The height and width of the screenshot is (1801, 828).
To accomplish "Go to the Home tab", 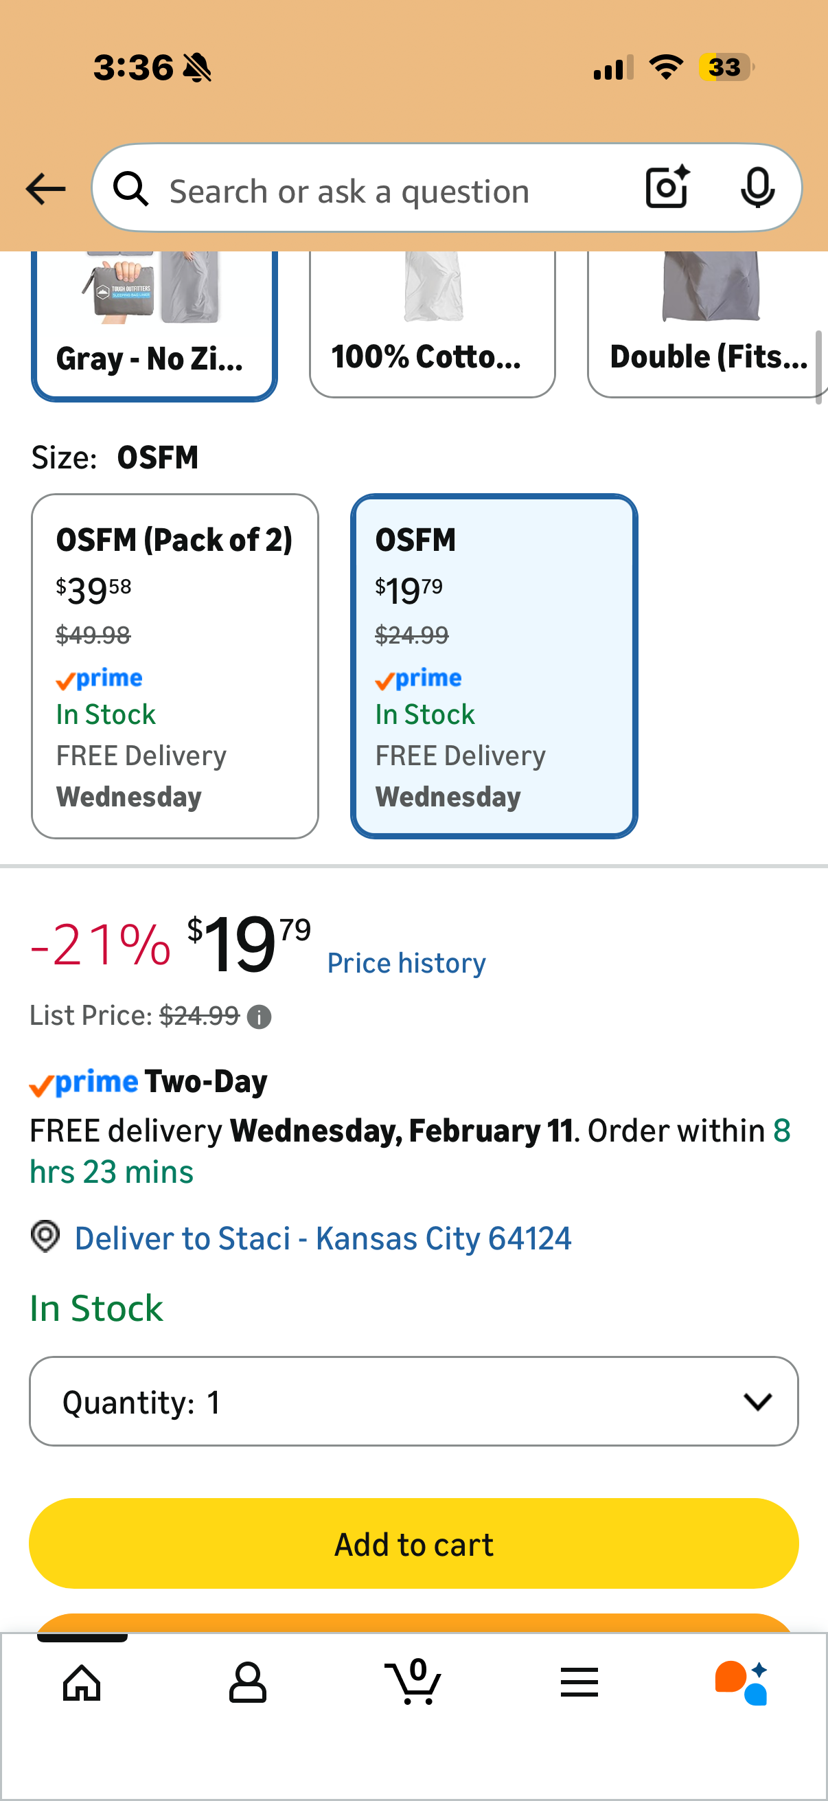I will (x=82, y=1683).
